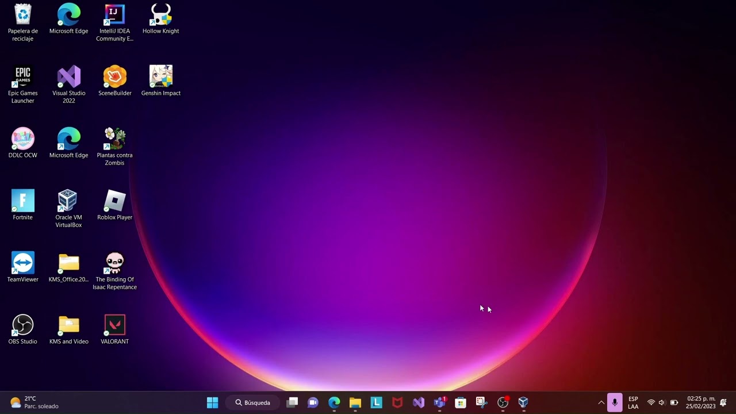Viewport: 736px width, 414px height.
Task: Open the Papelera de reciclaje desktop icon
Action: click(23, 23)
